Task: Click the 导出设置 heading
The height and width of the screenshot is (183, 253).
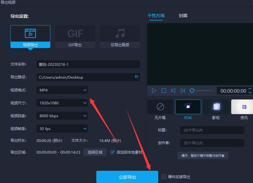Action: tap(20, 16)
